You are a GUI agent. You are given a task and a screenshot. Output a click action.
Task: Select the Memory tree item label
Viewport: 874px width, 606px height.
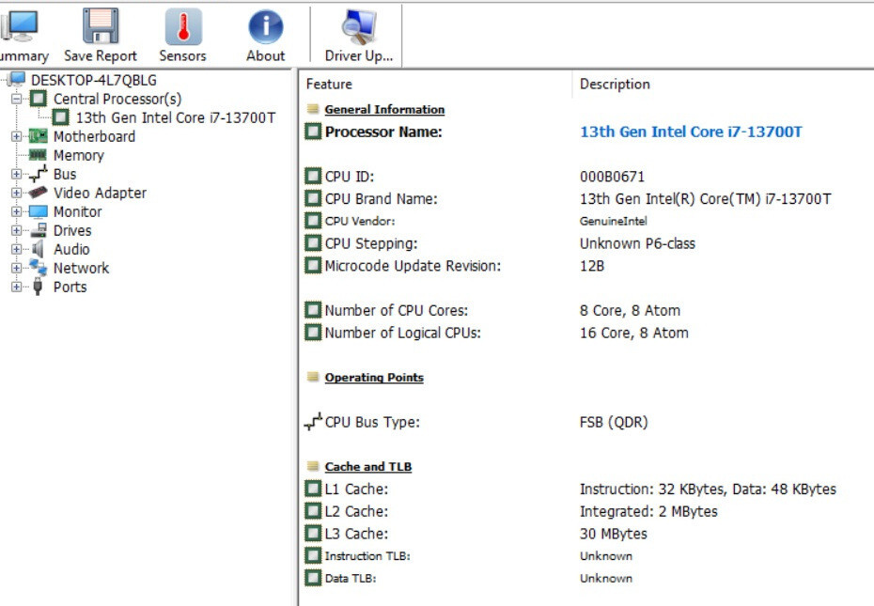pos(79,156)
